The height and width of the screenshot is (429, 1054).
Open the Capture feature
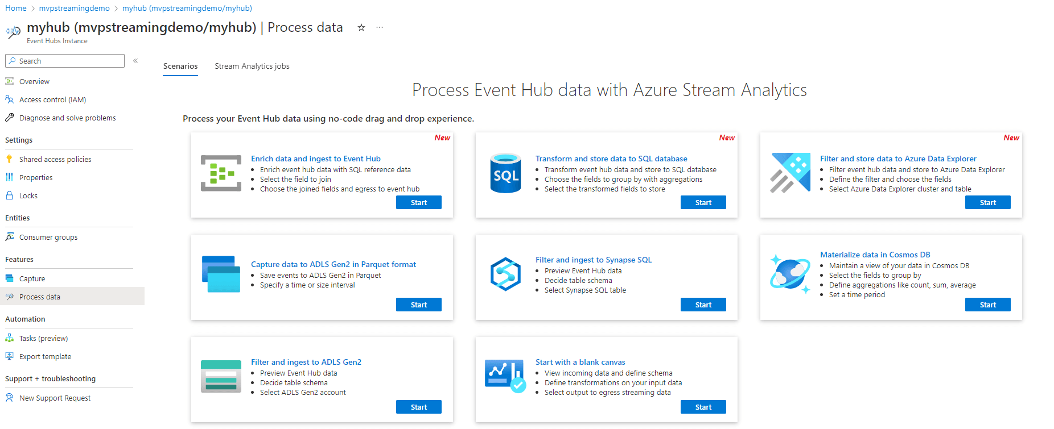click(32, 278)
